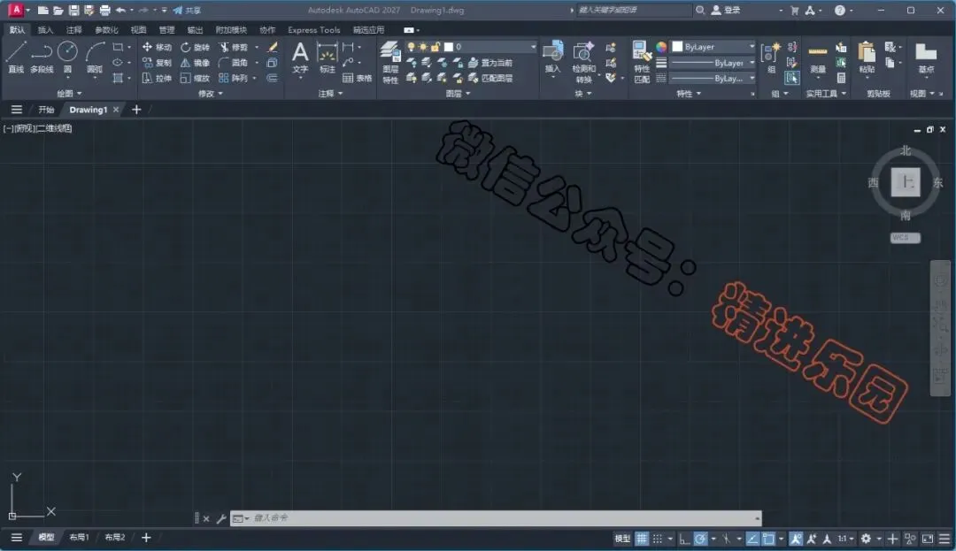Click the 测量 (Measure) tool

(x=818, y=57)
